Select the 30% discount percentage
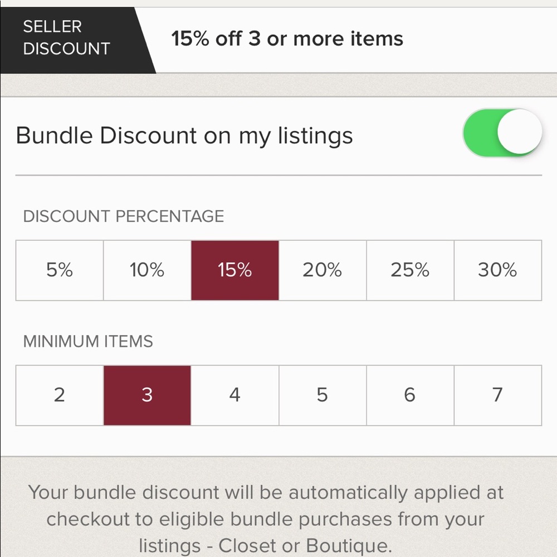This screenshot has height=557, width=557. tap(497, 270)
